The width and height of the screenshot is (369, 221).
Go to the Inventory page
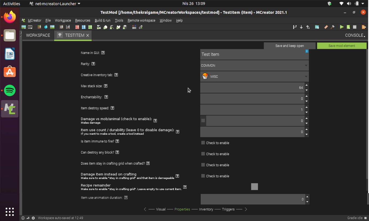click(206, 209)
